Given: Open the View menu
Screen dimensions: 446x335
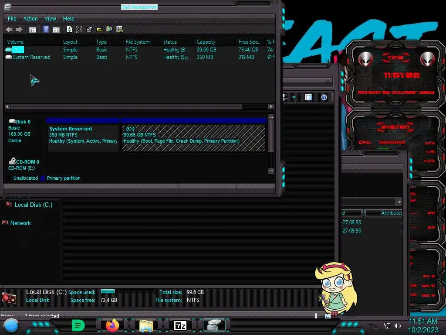Looking at the screenshot, I should click(51, 18).
